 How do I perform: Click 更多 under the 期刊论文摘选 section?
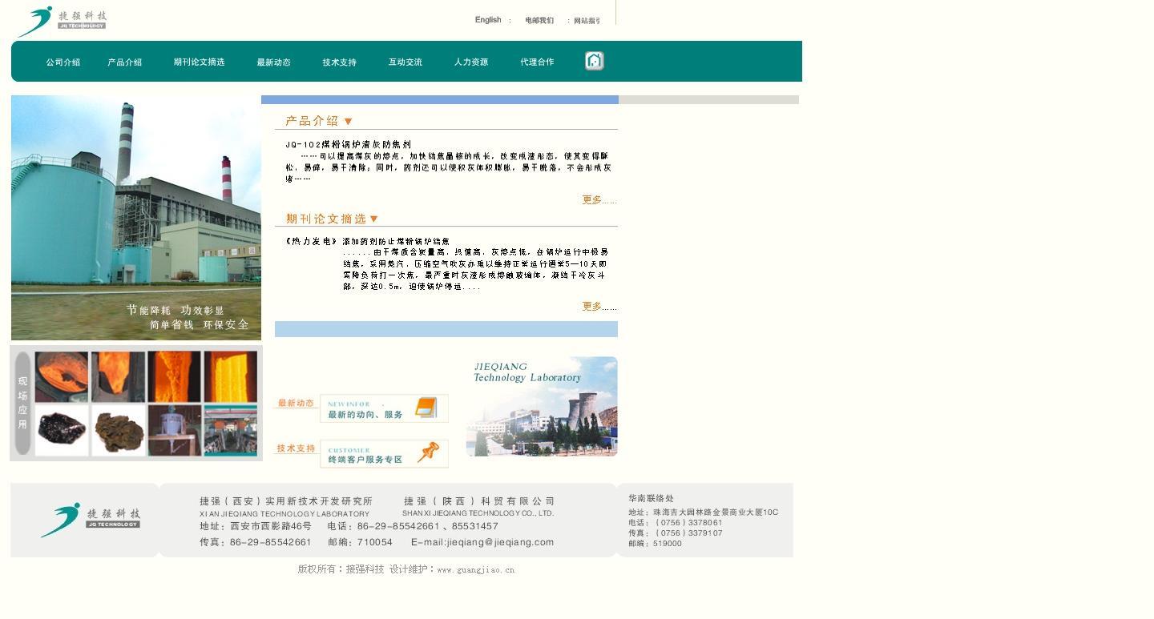click(x=599, y=307)
